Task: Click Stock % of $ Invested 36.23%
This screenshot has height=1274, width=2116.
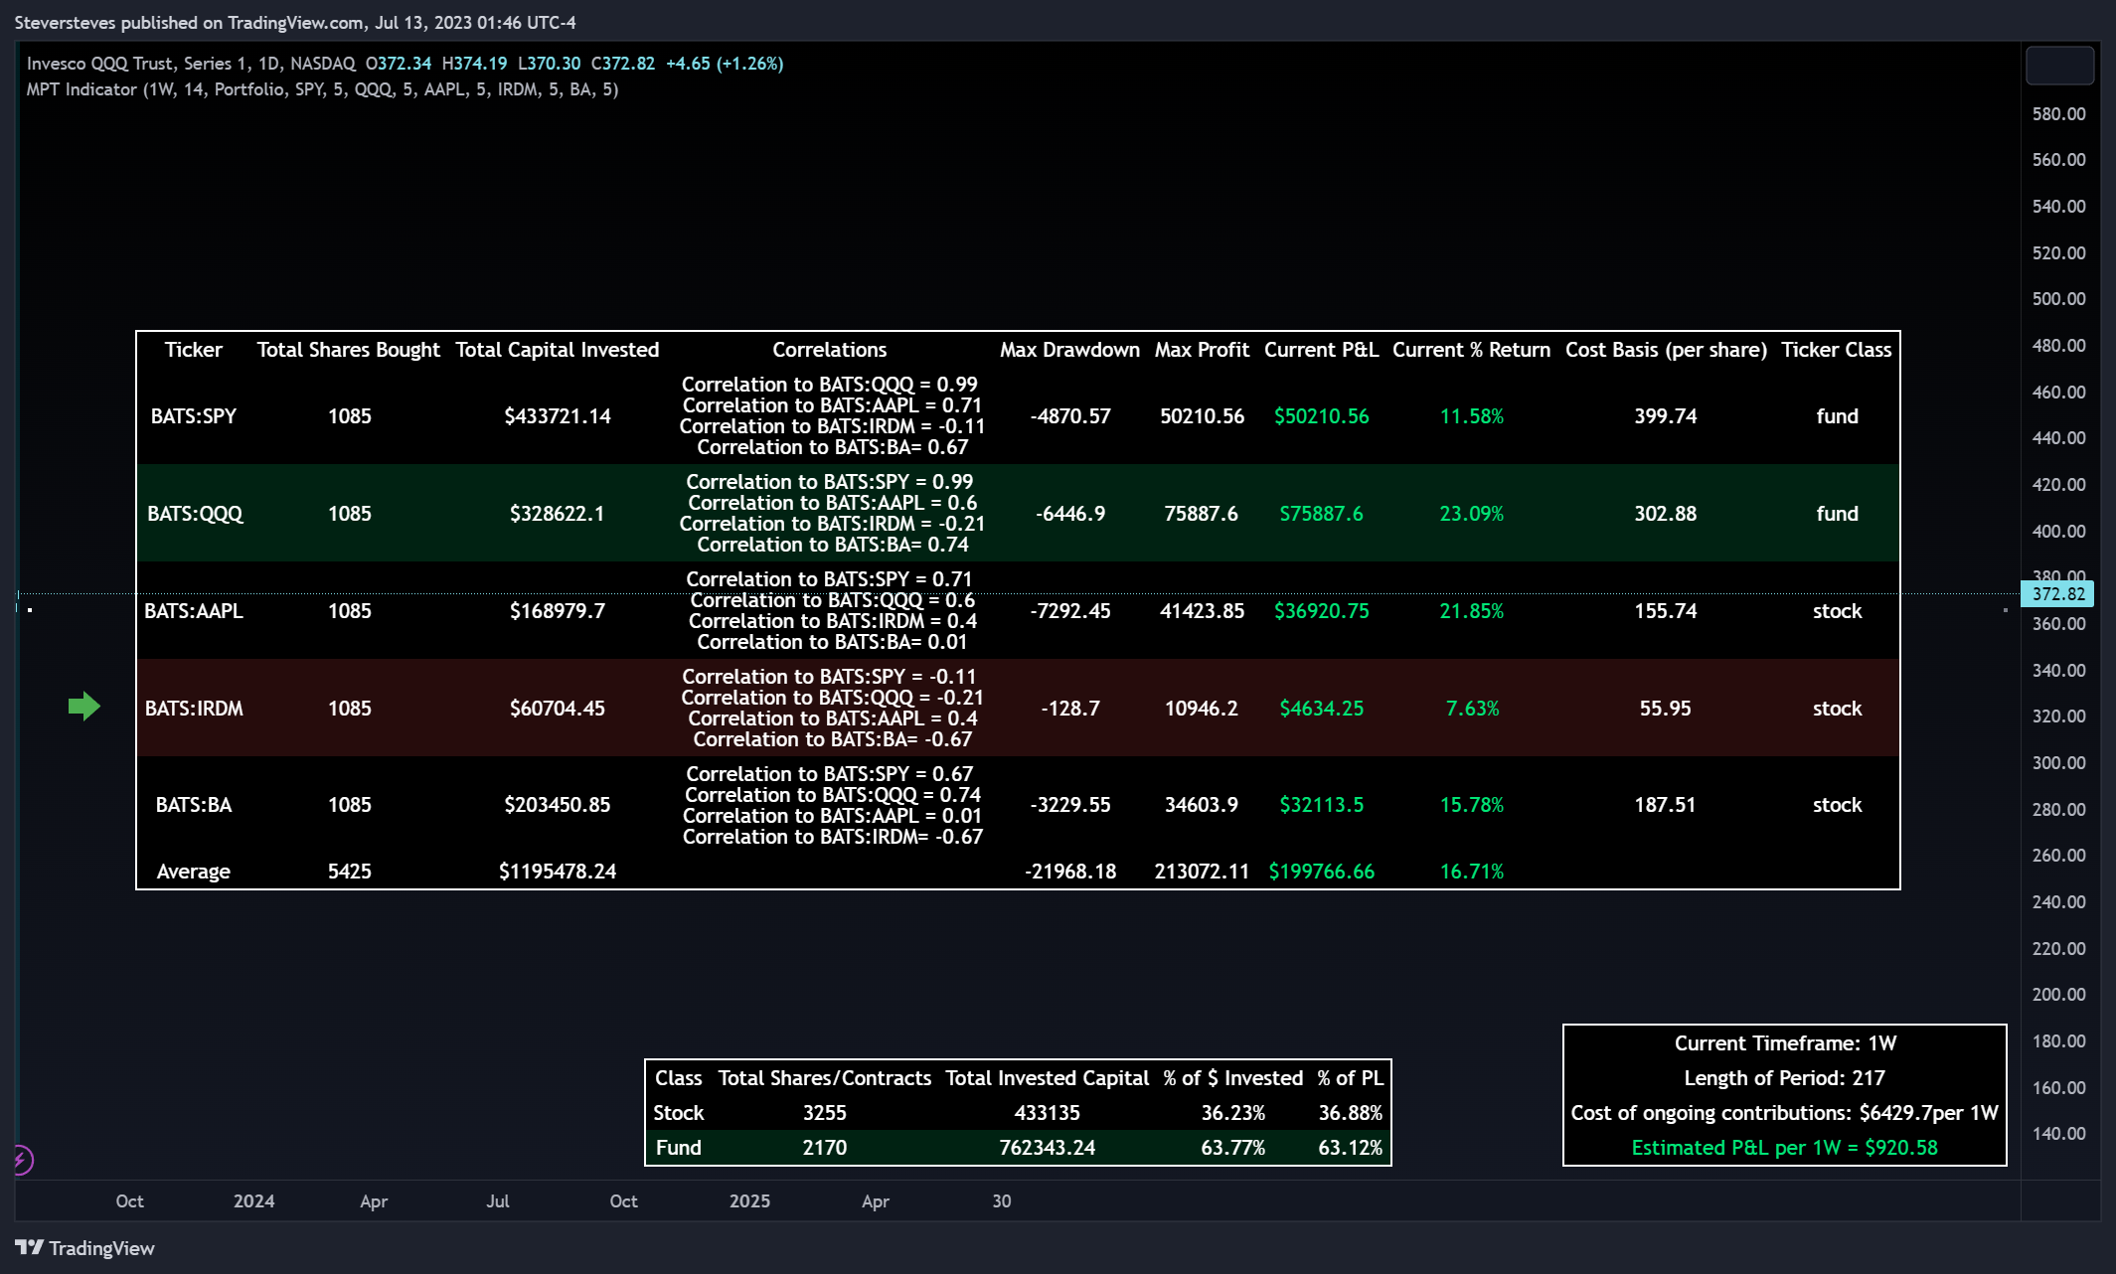Action: tap(1233, 1113)
